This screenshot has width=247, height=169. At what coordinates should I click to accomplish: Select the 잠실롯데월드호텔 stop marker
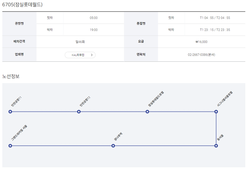coord(147,112)
